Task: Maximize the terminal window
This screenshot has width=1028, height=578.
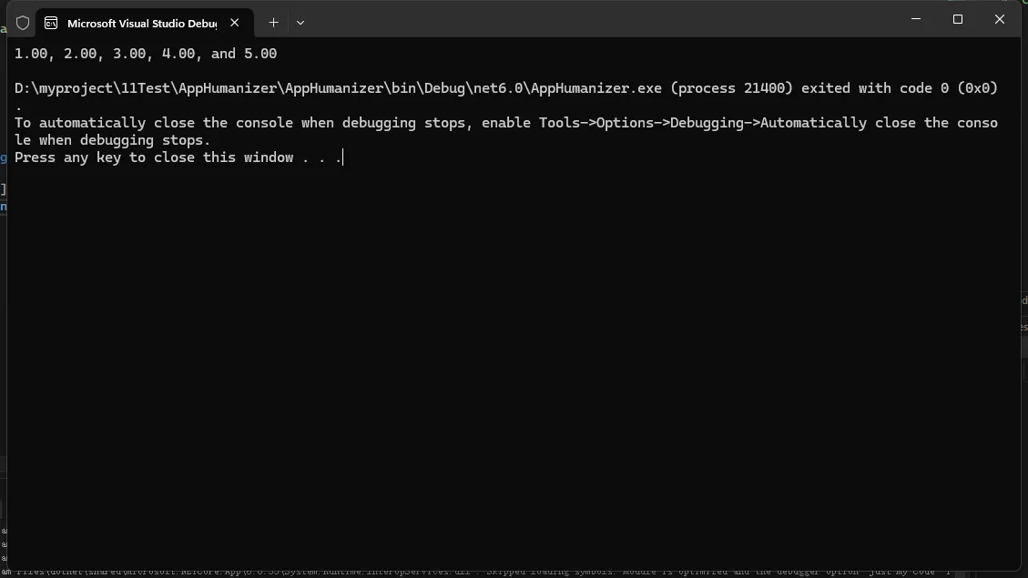Action: click(x=957, y=19)
